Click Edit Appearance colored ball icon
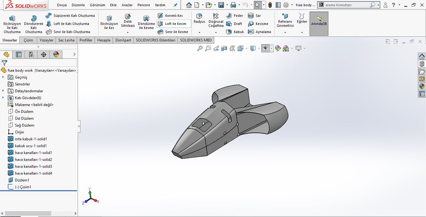 (278, 48)
